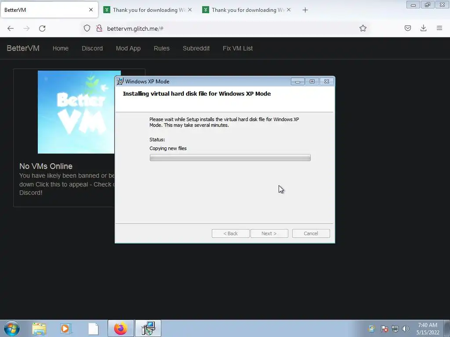Click the "Copying new files" status text
The image size is (450, 337).
pos(168,148)
